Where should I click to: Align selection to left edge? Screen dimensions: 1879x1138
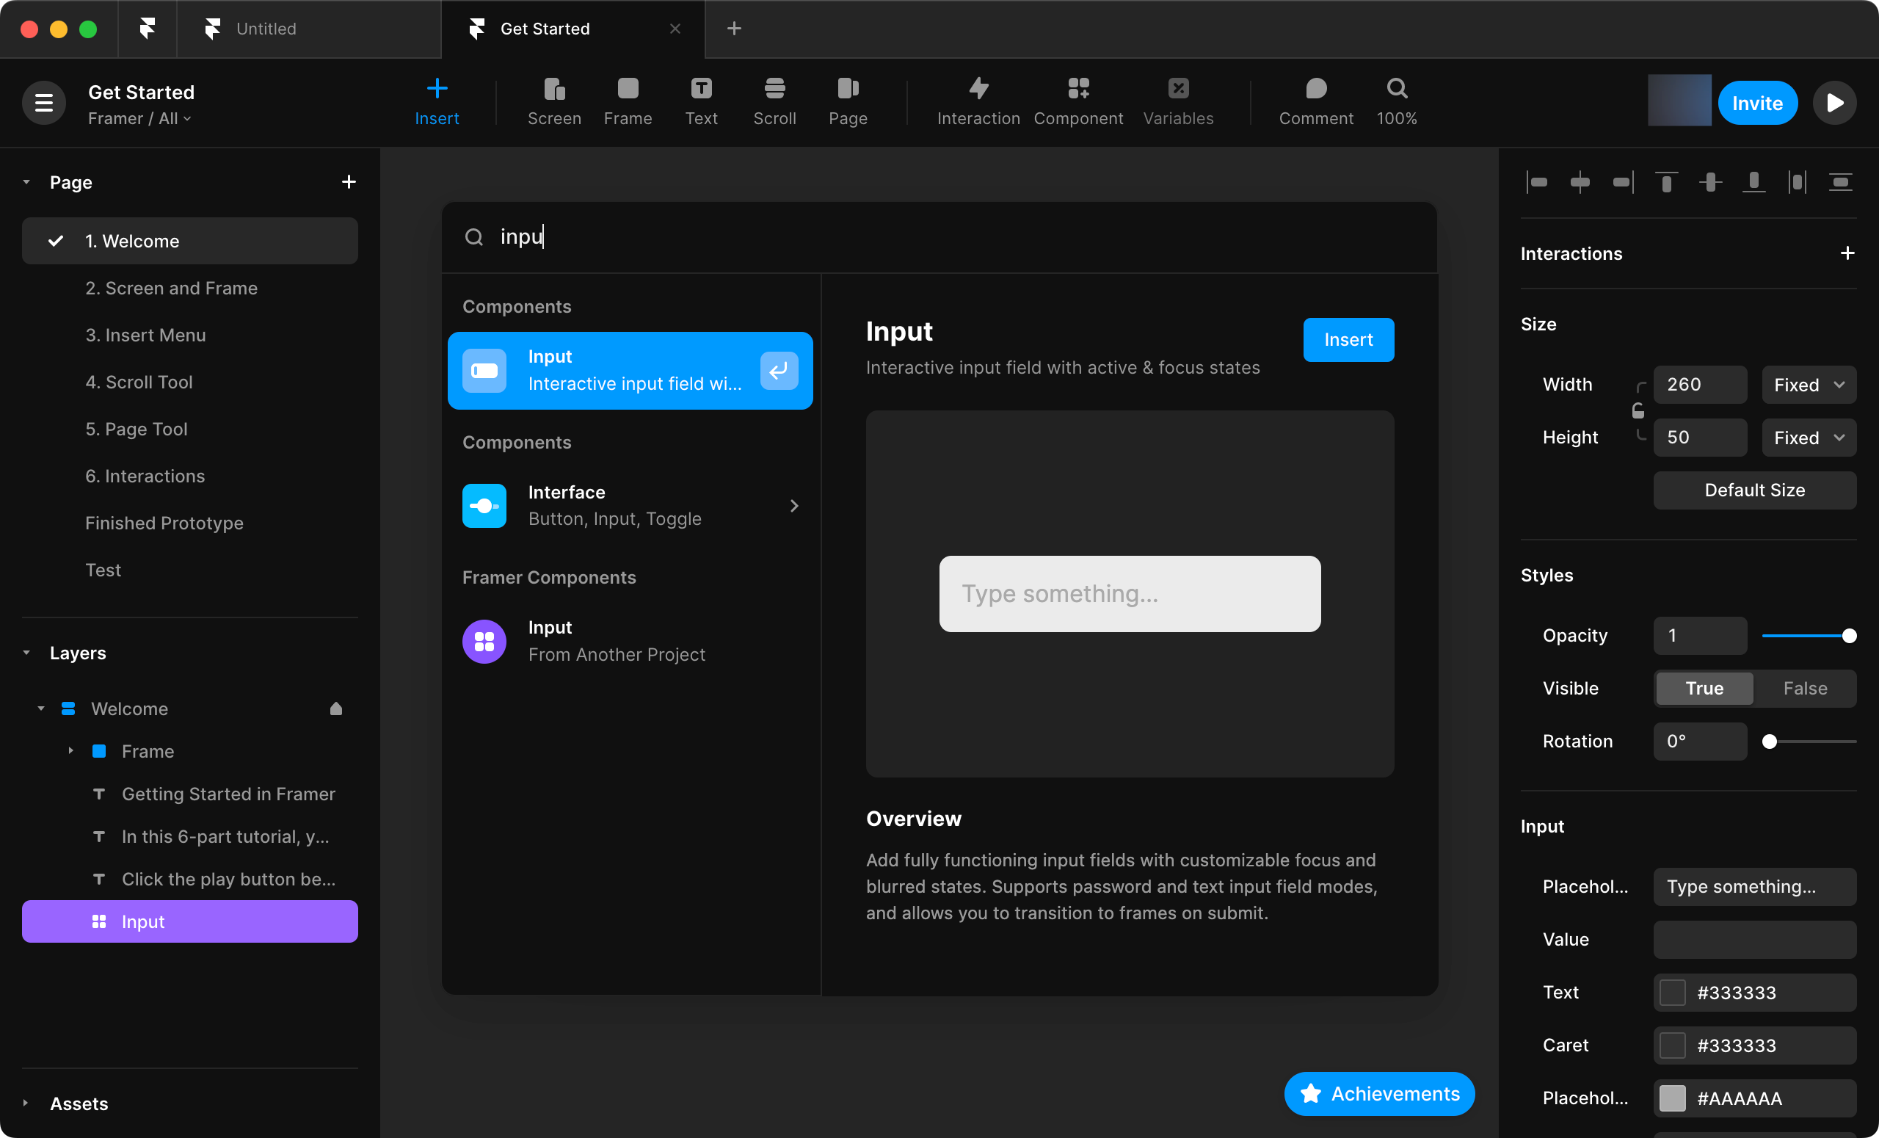coord(1537,182)
